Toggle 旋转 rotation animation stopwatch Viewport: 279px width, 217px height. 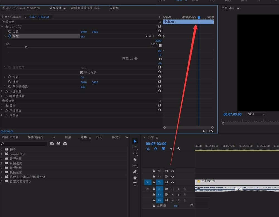(9, 77)
